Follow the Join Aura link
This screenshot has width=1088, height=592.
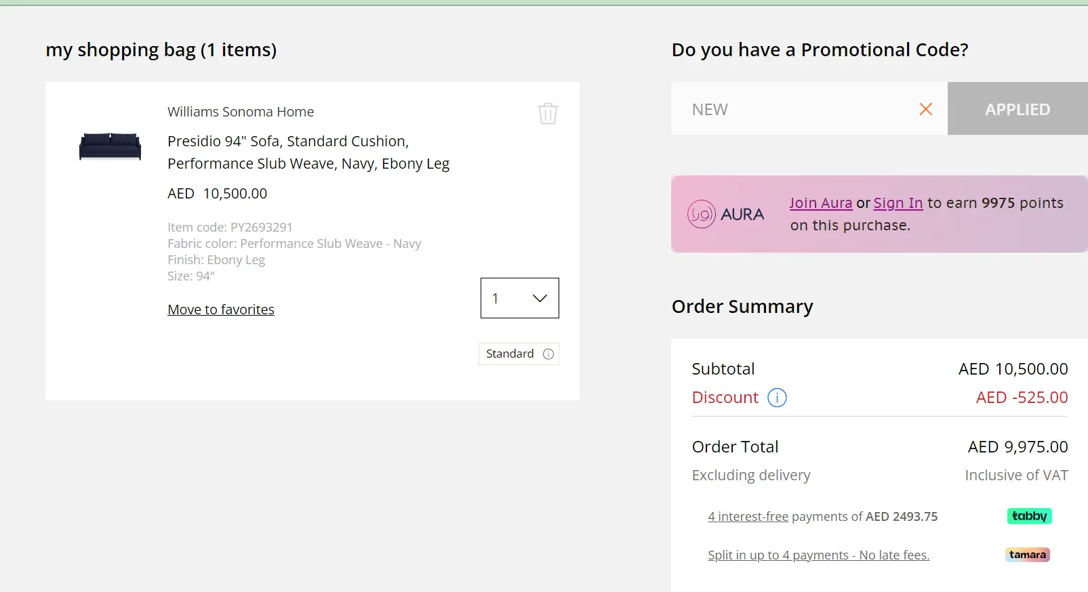point(821,203)
